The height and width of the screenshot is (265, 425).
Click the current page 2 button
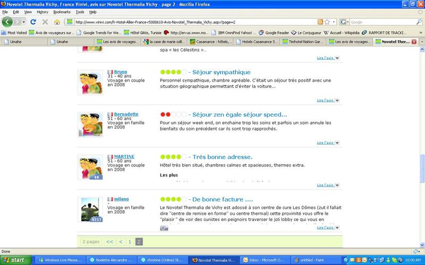pos(139,242)
